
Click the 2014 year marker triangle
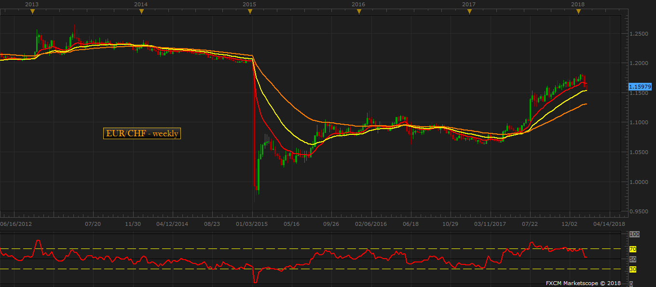141,12
